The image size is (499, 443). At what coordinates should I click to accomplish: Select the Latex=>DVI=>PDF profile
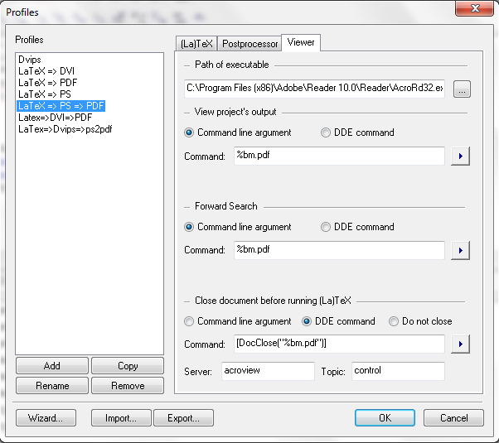tap(55, 118)
